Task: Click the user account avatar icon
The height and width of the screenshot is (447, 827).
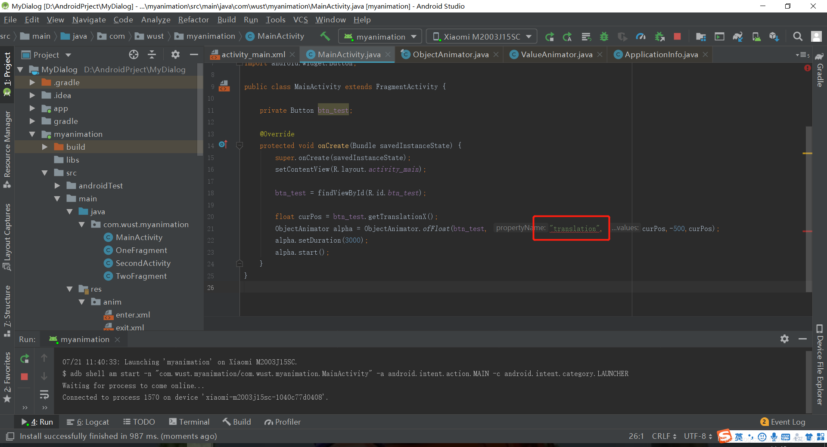Action: (816, 37)
